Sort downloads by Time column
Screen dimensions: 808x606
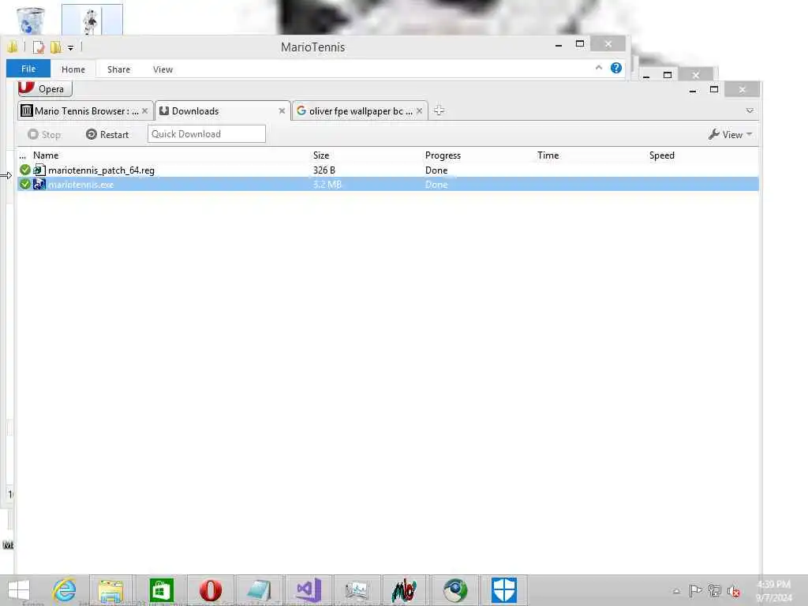click(x=548, y=155)
